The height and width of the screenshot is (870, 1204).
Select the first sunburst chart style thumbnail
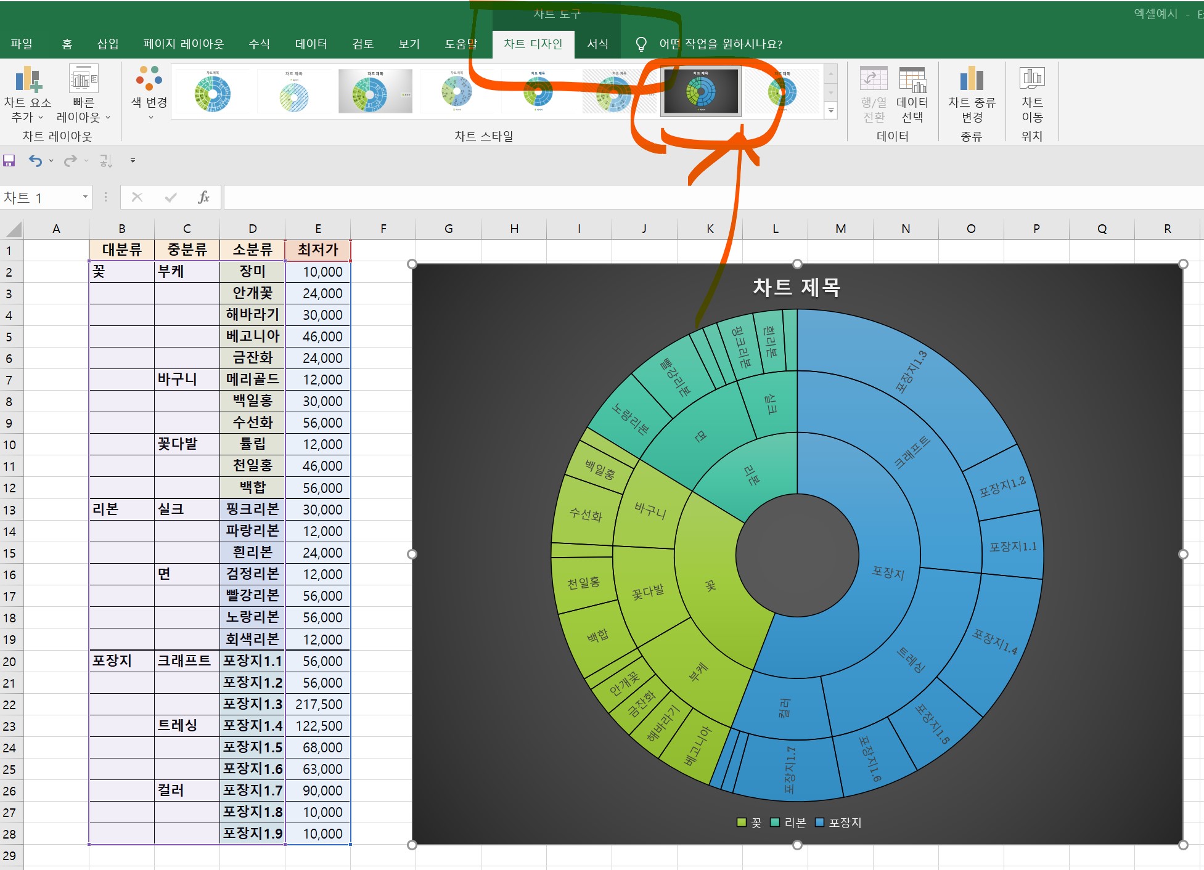212,91
